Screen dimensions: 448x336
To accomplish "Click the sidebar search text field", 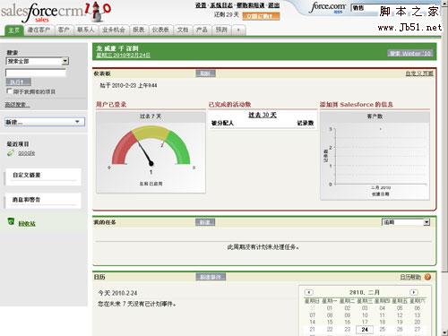I will [x=36, y=73].
